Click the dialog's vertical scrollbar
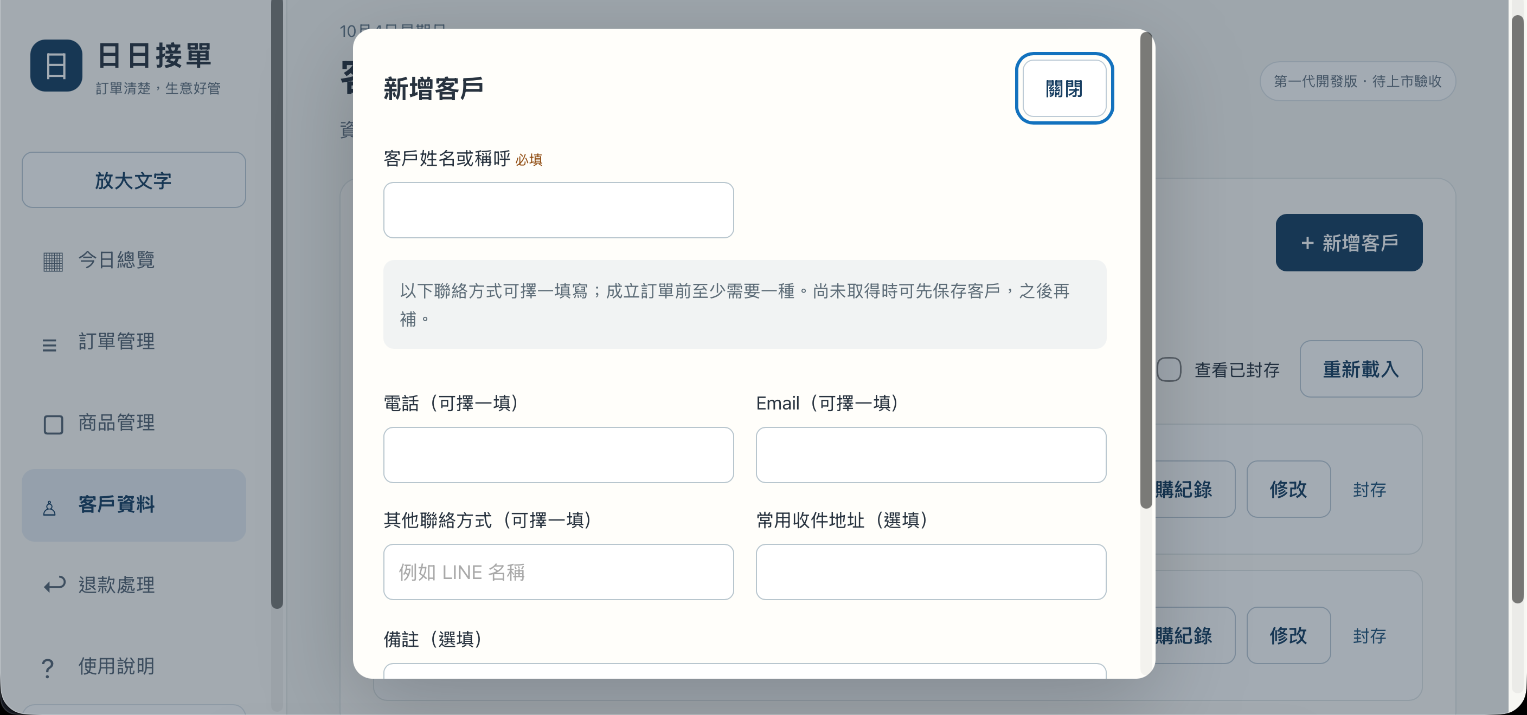1527x715 pixels. pyautogui.click(x=1146, y=270)
